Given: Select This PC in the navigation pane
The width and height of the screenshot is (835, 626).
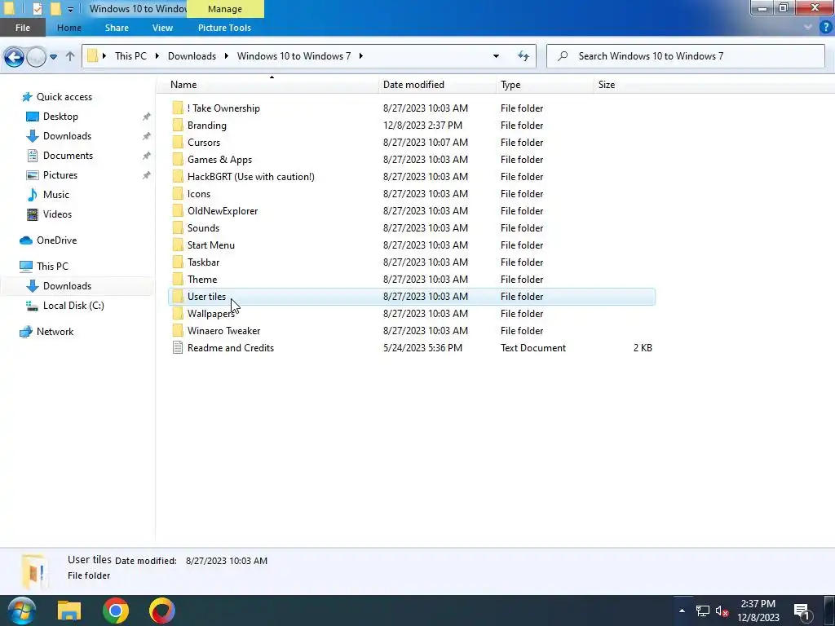Looking at the screenshot, I should [x=52, y=267].
